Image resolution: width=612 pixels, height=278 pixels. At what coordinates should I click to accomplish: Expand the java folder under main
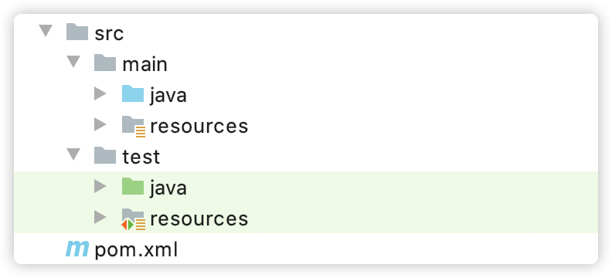coord(100,93)
